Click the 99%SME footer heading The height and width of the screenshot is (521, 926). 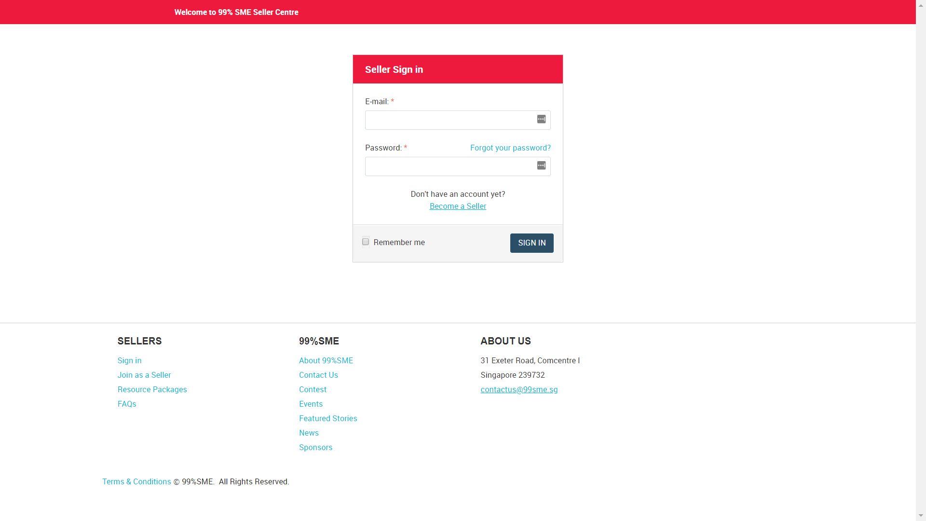coord(319,341)
